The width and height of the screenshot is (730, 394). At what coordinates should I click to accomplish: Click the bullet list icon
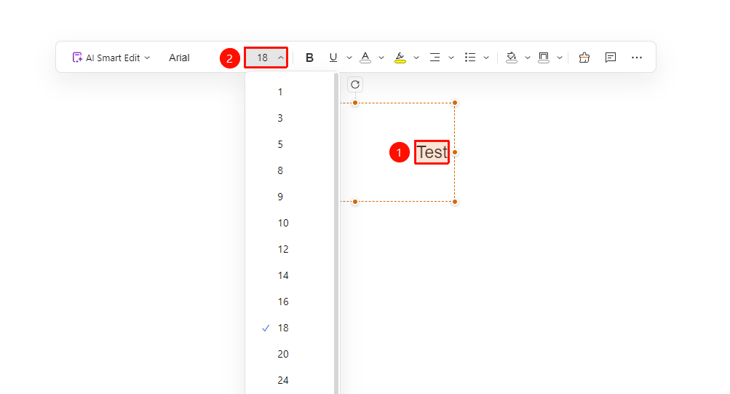pyautogui.click(x=470, y=58)
